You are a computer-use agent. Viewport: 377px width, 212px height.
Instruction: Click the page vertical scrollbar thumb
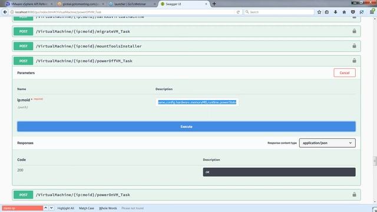click(x=375, y=161)
